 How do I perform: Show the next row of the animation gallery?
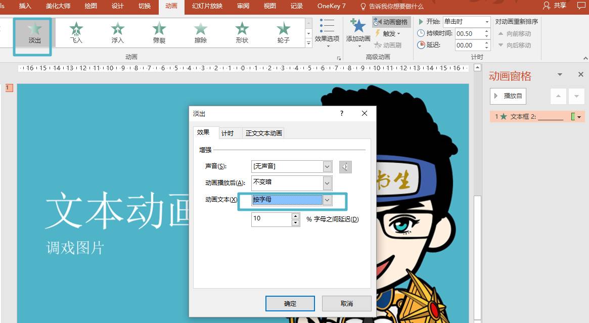tap(308, 33)
